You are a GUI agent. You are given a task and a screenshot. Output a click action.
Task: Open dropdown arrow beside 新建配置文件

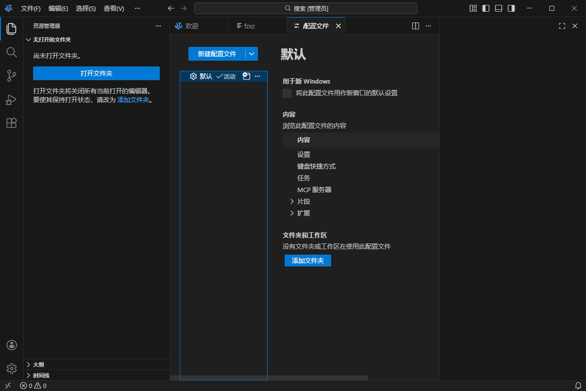click(251, 54)
